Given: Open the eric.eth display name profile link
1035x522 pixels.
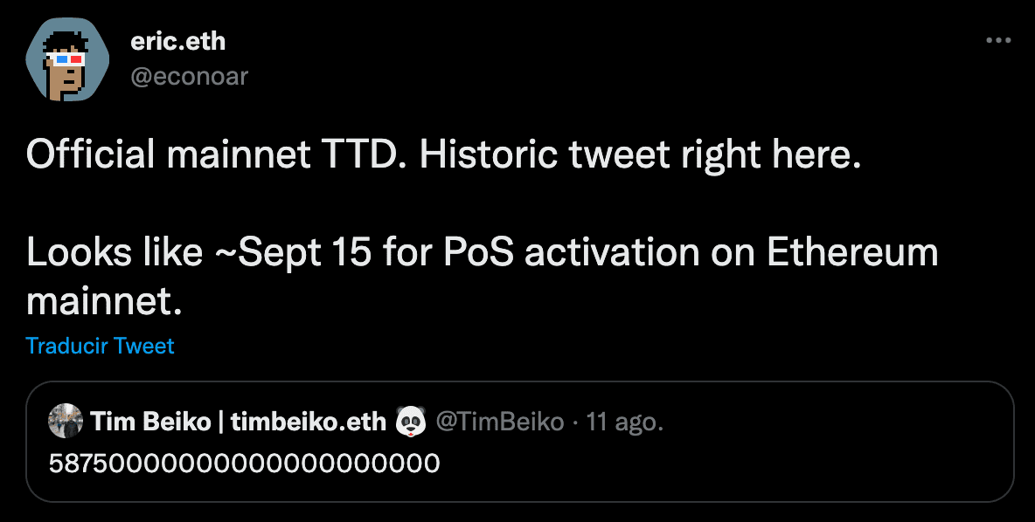Looking at the screenshot, I should pyautogui.click(x=177, y=40).
